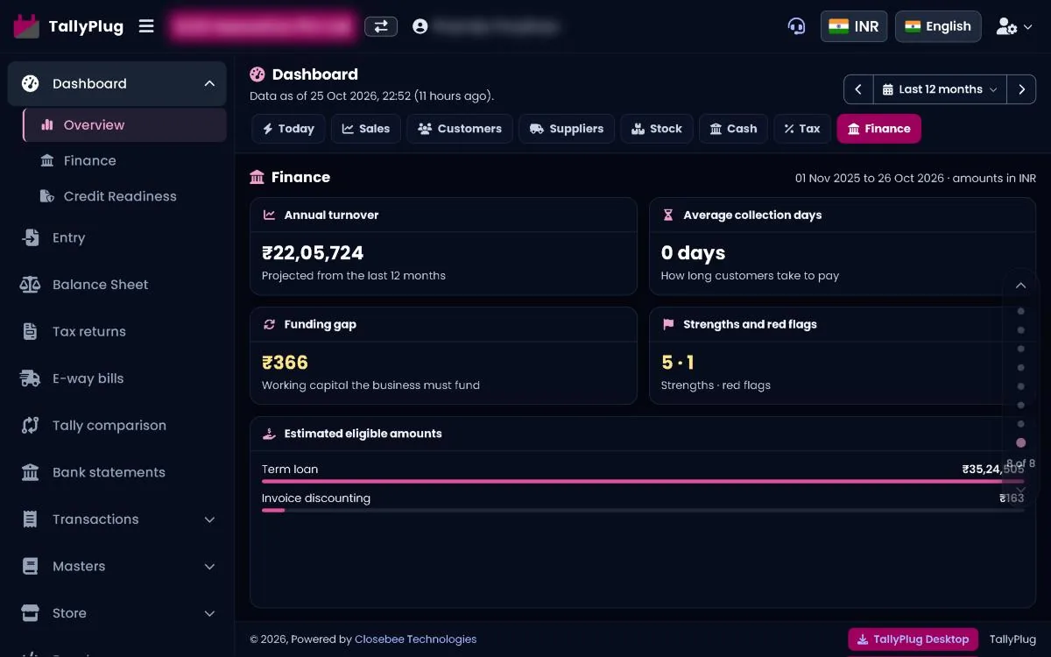Open Credit Readiness in the sidebar
The height and width of the screenshot is (657, 1051).
coord(124,196)
